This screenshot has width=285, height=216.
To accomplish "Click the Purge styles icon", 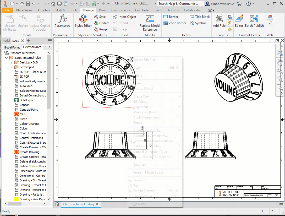I will [x=96, y=29].
